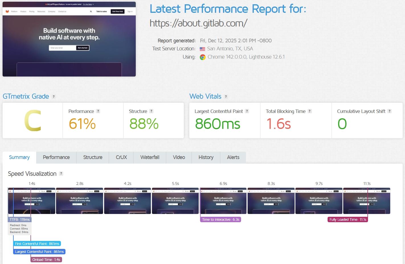Image resolution: width=405 pixels, height=264 pixels.
Task: Click the Speed Visualization heading
Action: 32,174
